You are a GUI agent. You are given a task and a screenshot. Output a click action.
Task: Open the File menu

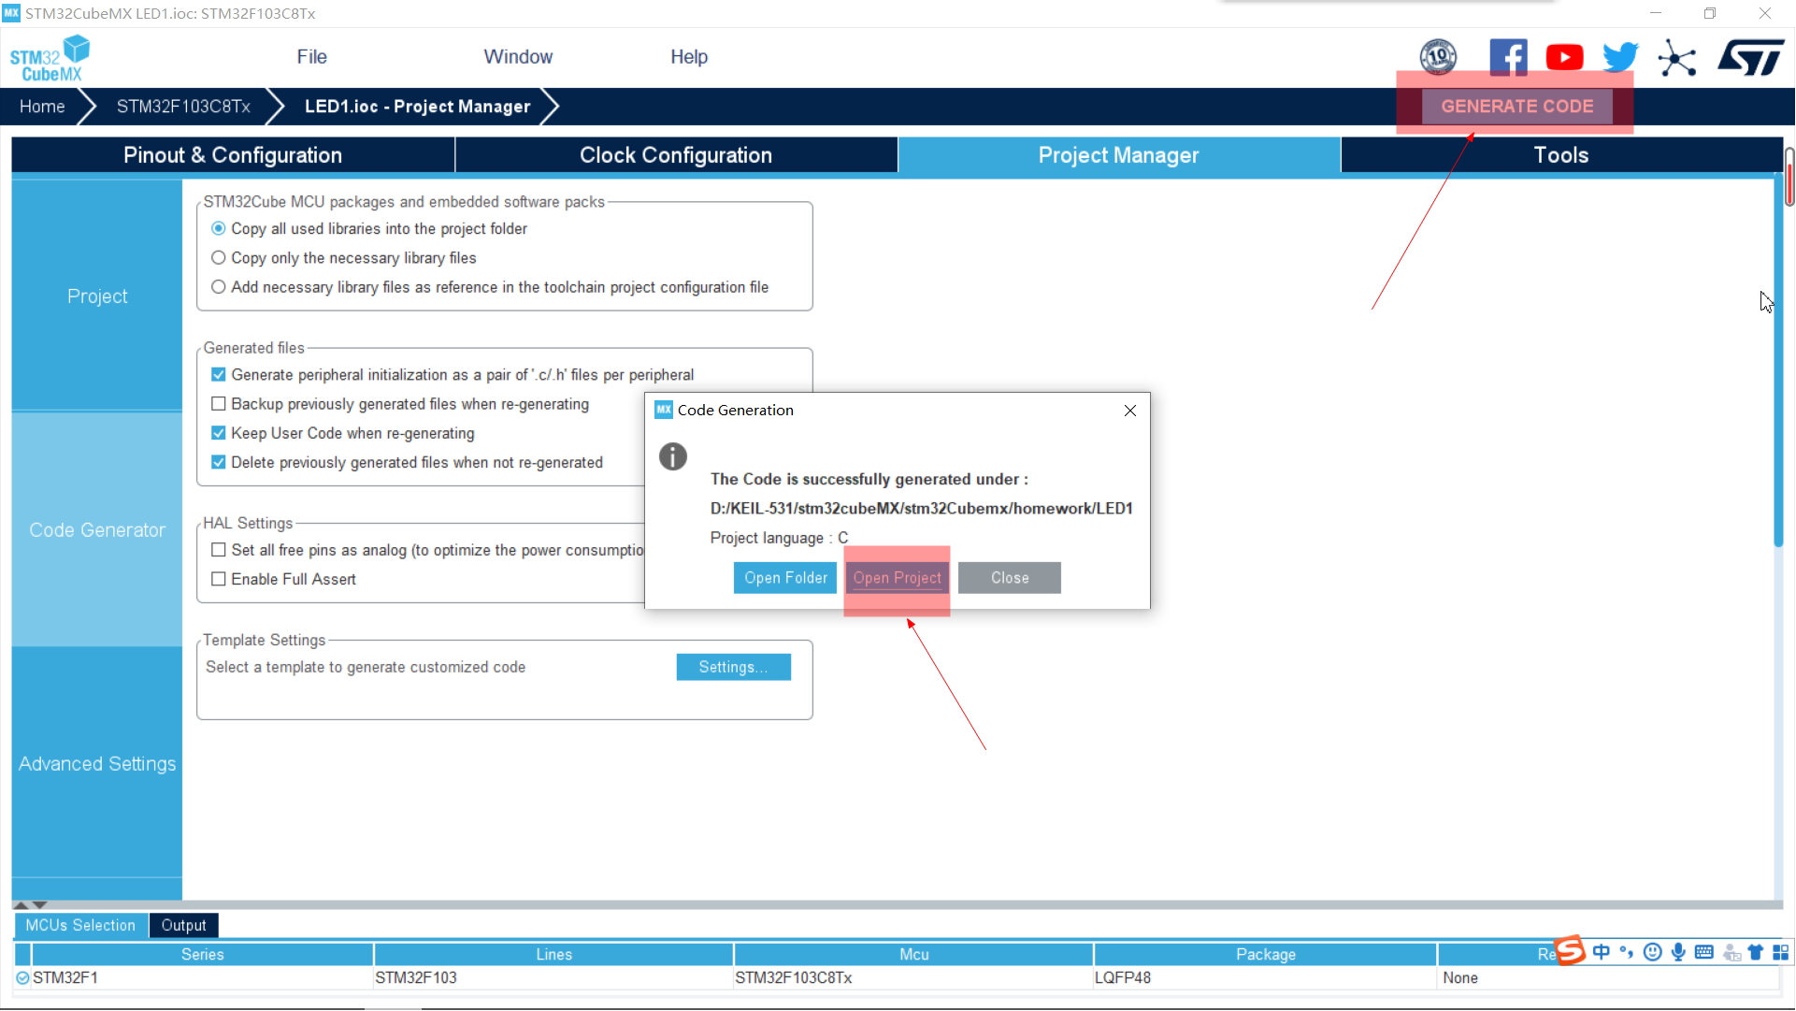311,57
